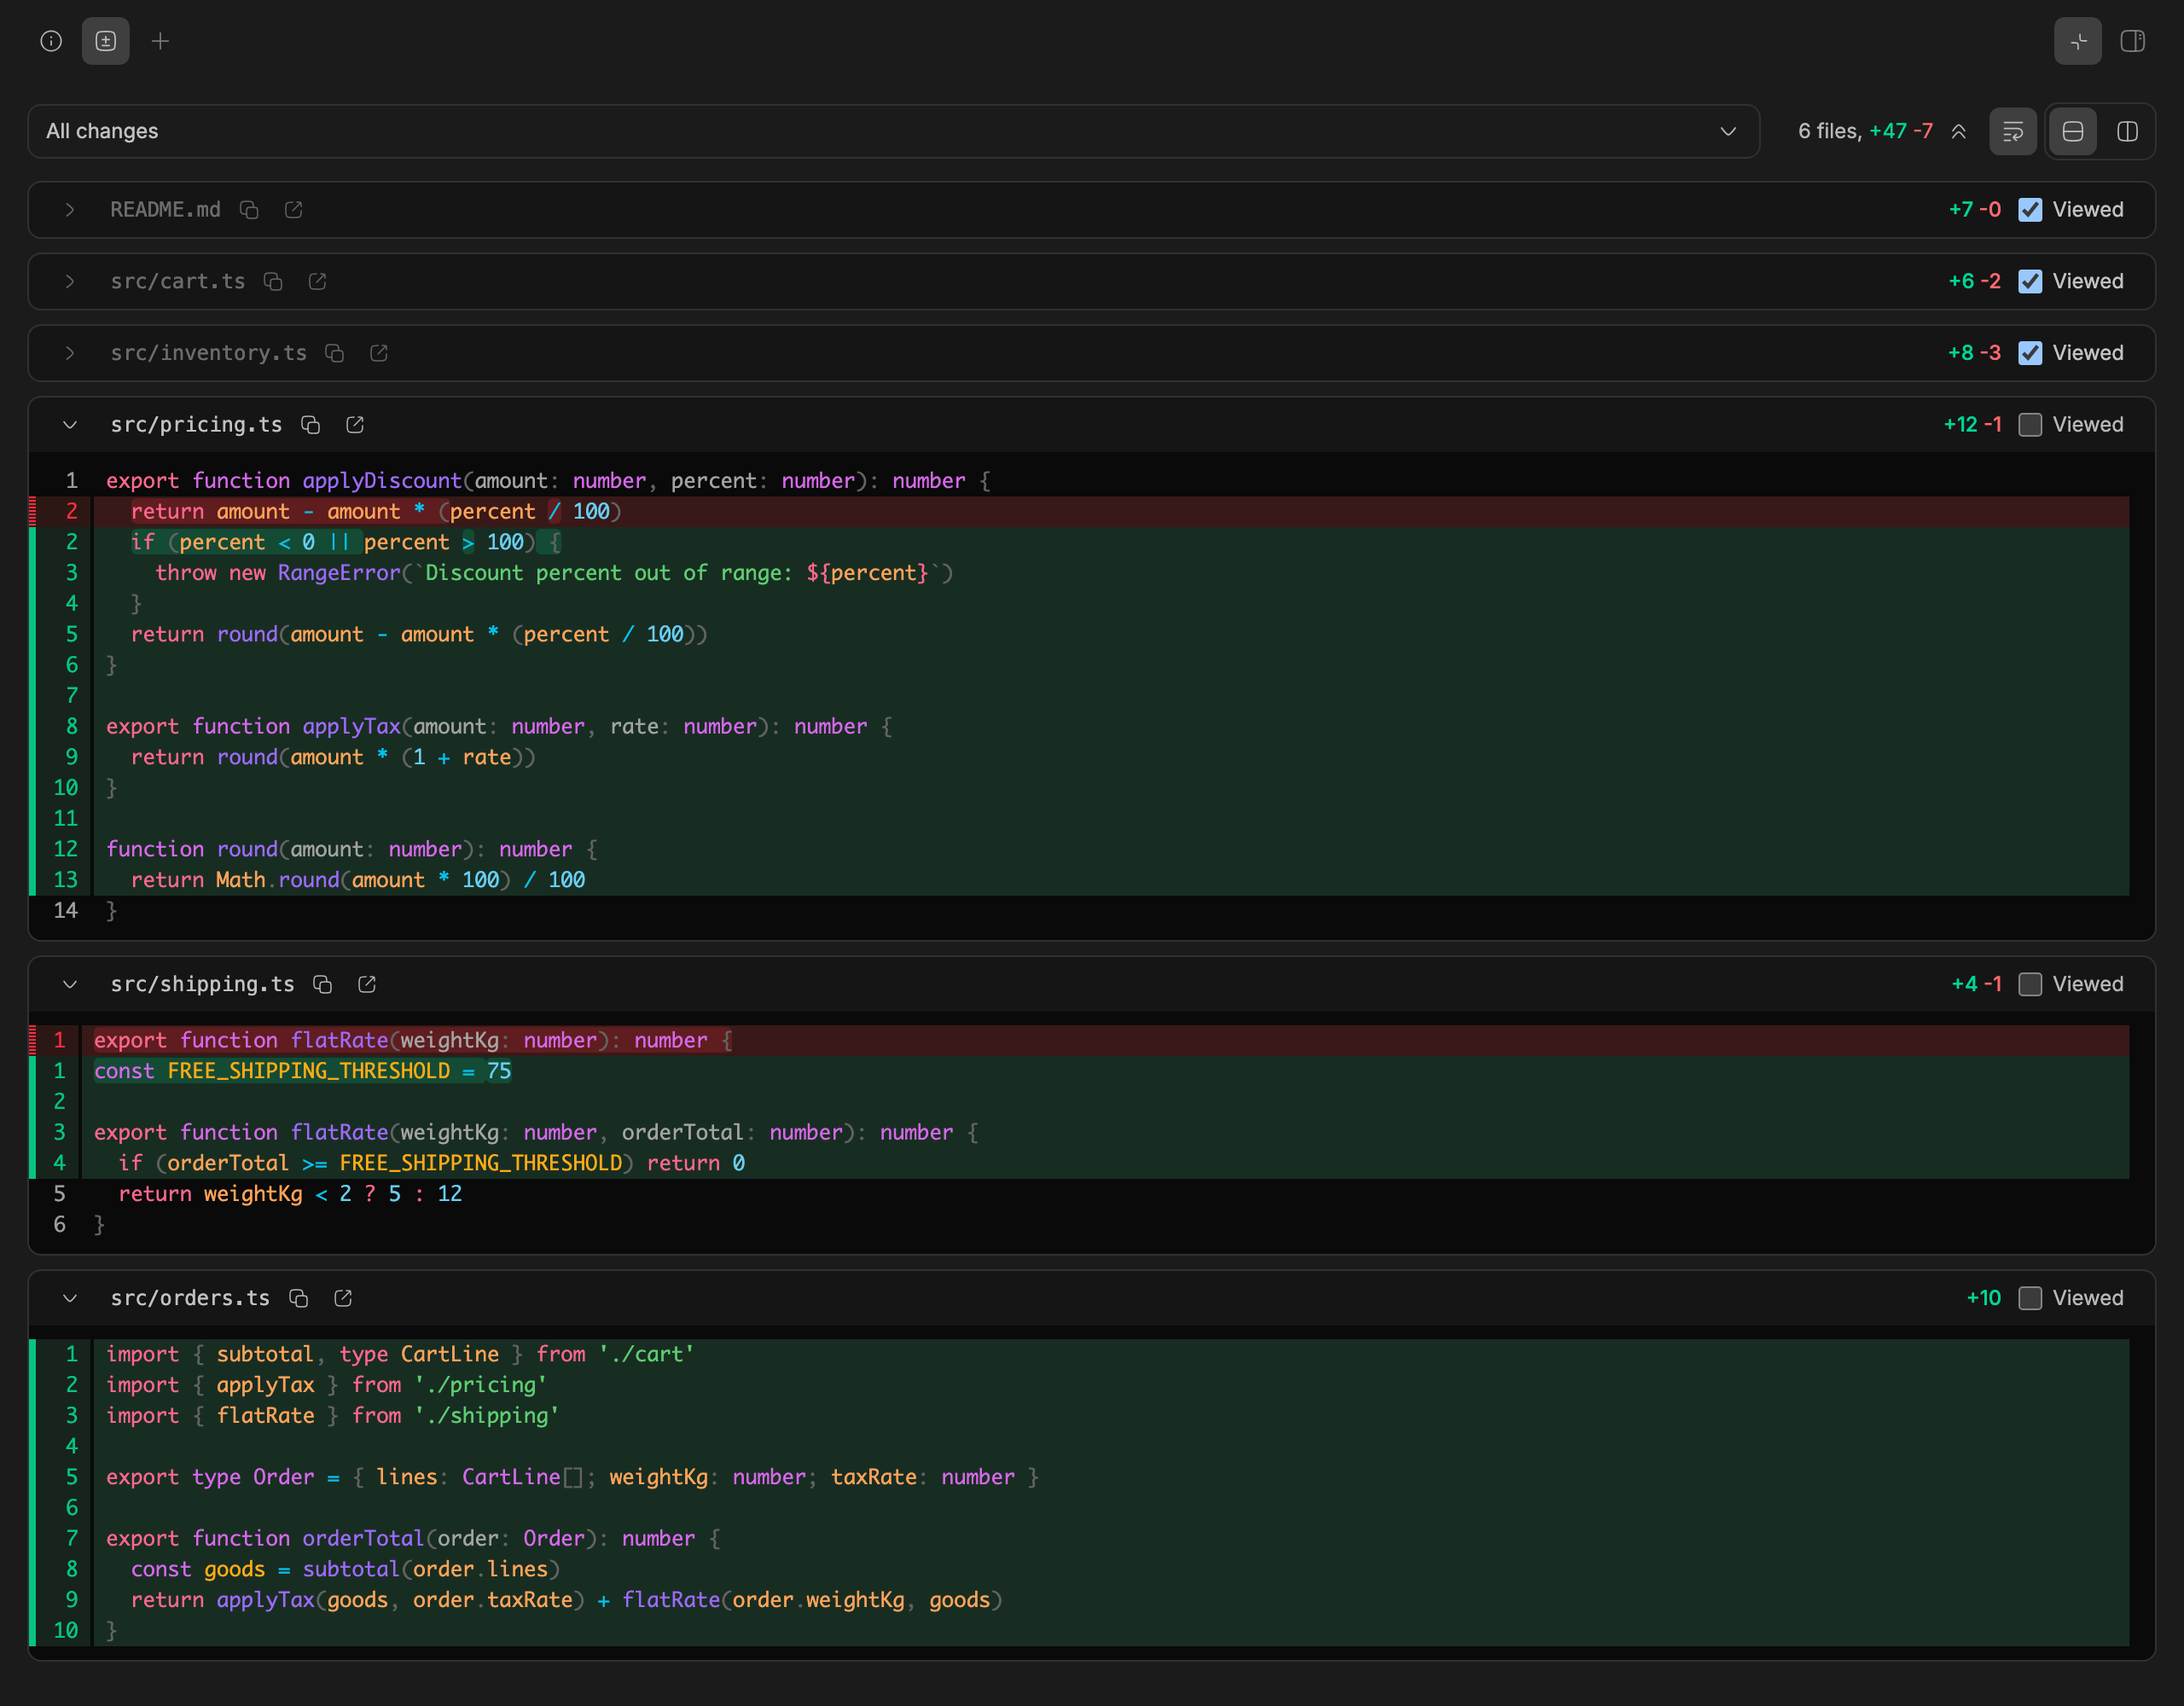Collapse all files with the double chevron
This screenshot has height=1706, width=2184.
tap(1958, 131)
